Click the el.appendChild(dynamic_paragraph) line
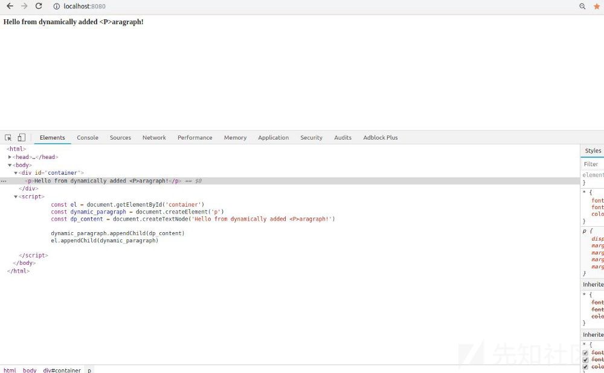Image resolution: width=604 pixels, height=373 pixels. point(104,241)
